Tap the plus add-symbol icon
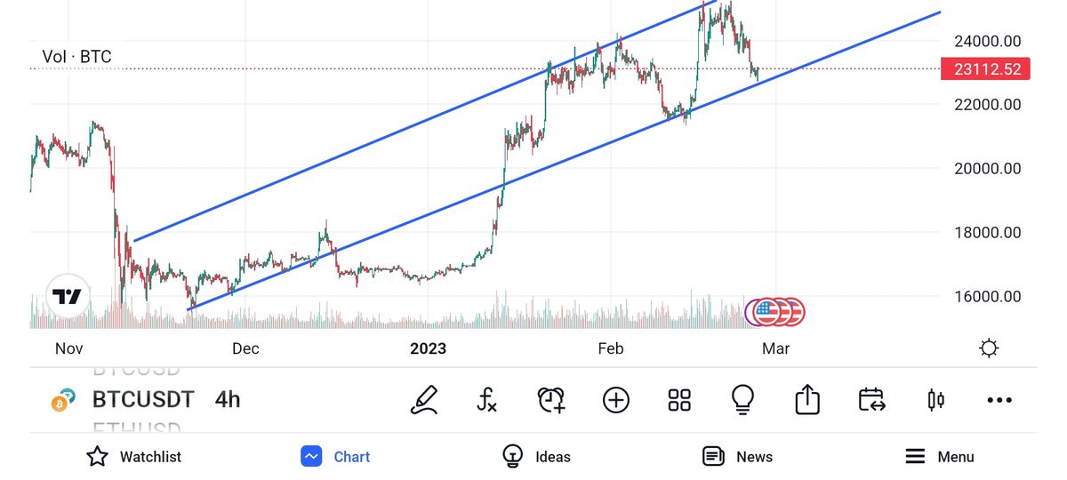The height and width of the screenshot is (480, 1067). pyautogui.click(x=615, y=400)
